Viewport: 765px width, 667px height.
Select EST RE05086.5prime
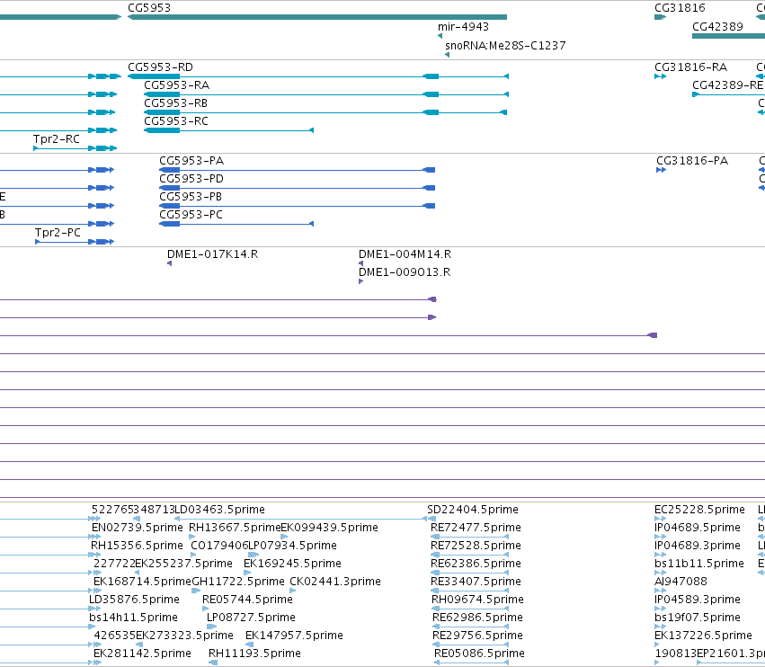(480, 654)
